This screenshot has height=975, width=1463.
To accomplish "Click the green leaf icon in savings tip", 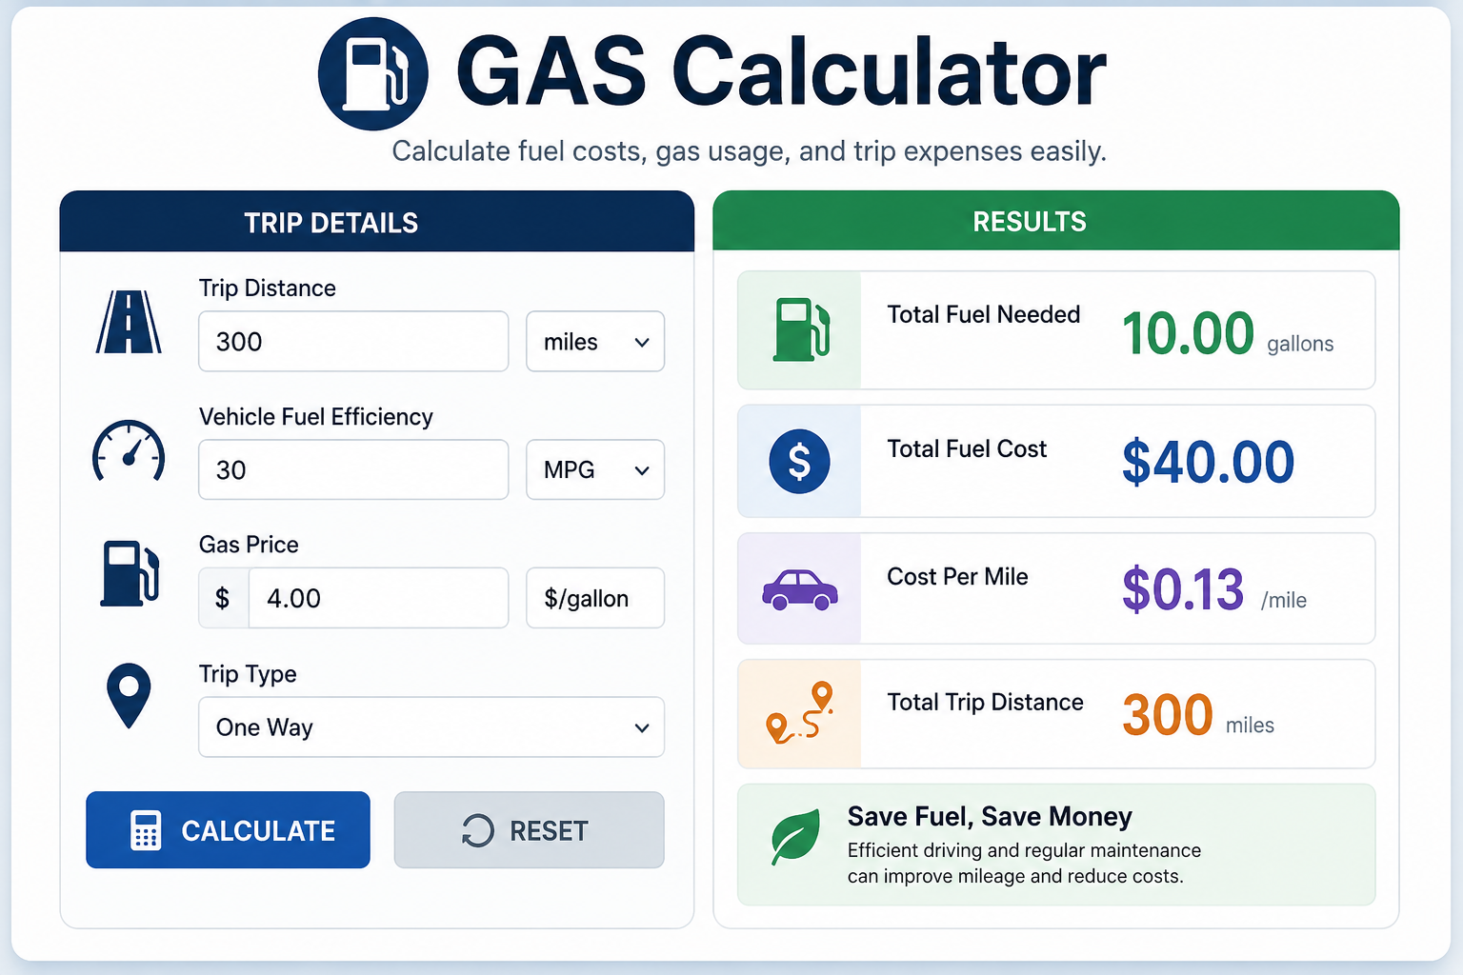I will 796,836.
